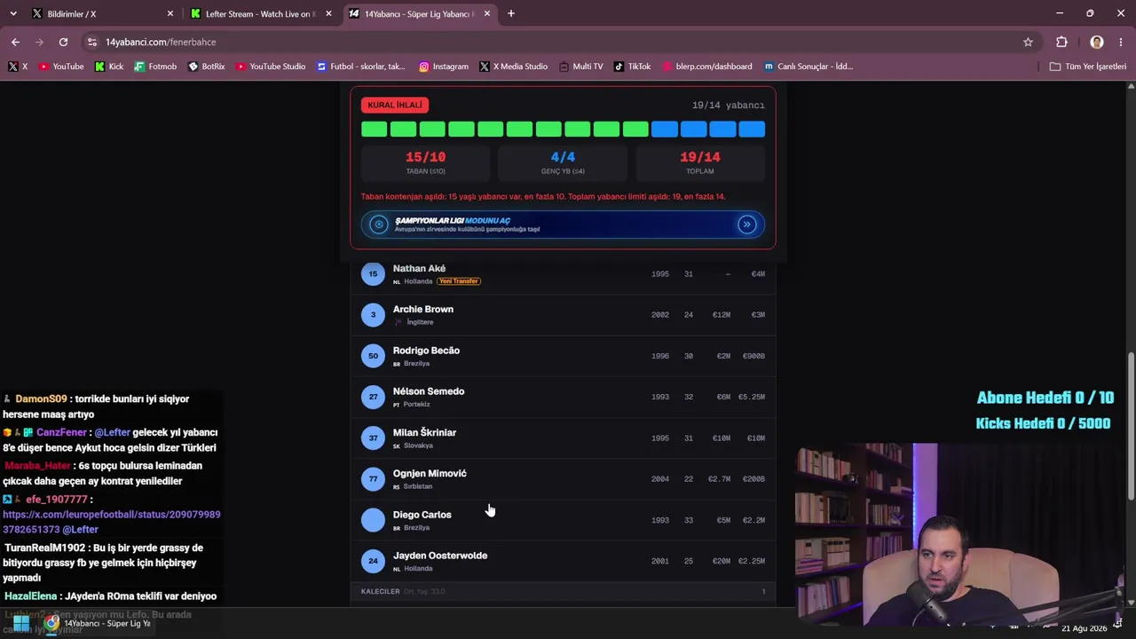Select the 14Yabancı Süper Lig tab
Image resolution: width=1136 pixels, height=639 pixels.
[x=417, y=13]
